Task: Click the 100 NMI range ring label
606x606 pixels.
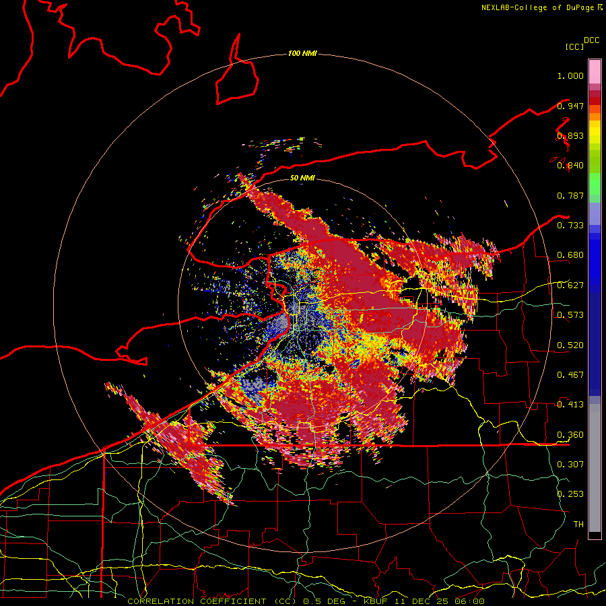Action: coord(302,53)
